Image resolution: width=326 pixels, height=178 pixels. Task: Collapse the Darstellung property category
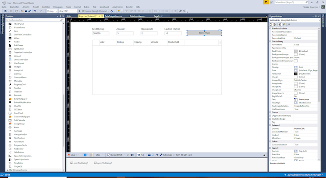[x=271, y=41]
